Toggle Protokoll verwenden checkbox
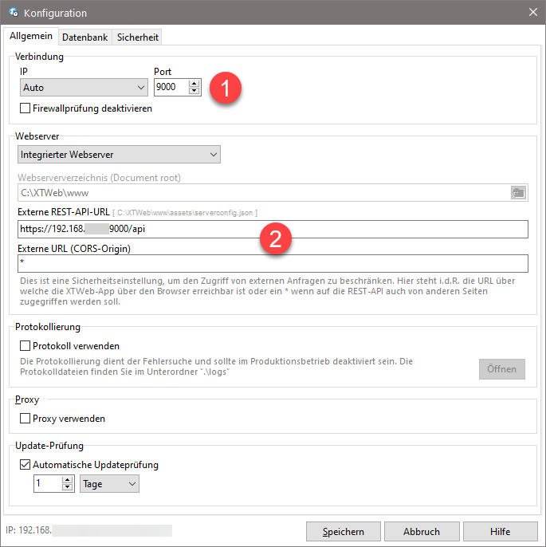The width and height of the screenshot is (546, 547). point(26,346)
